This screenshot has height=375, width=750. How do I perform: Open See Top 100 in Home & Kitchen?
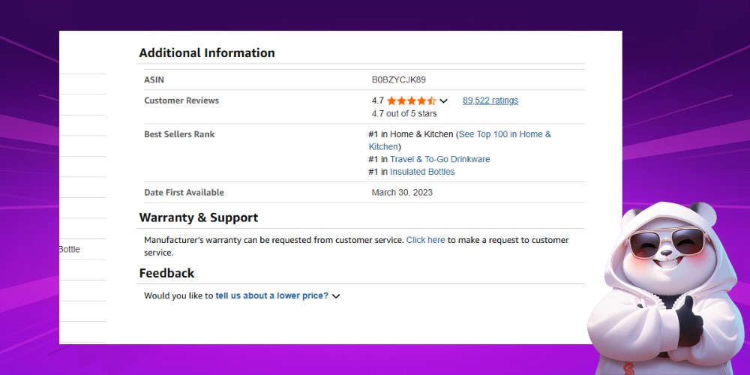pyautogui.click(x=504, y=134)
